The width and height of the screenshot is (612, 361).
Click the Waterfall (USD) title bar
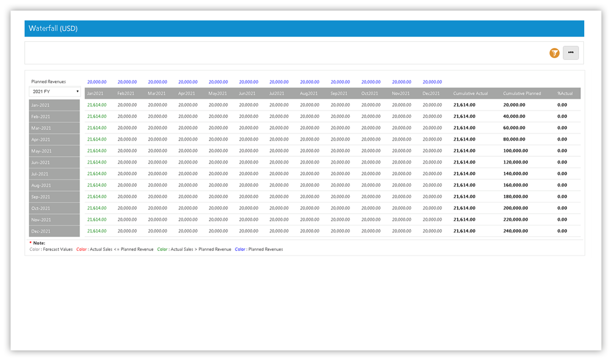pyautogui.click(x=304, y=29)
